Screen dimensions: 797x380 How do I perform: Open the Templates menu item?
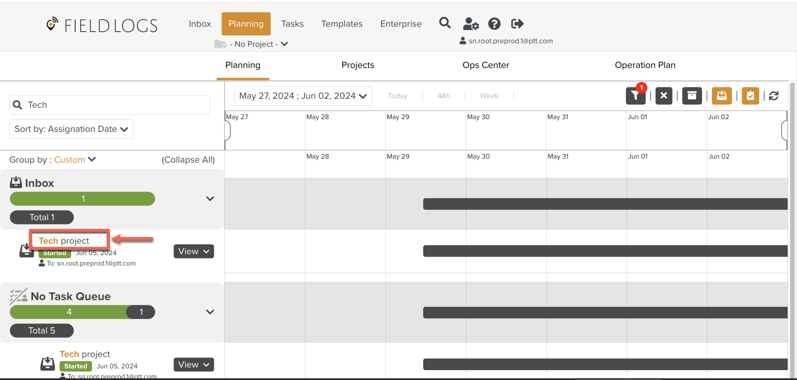click(x=342, y=24)
